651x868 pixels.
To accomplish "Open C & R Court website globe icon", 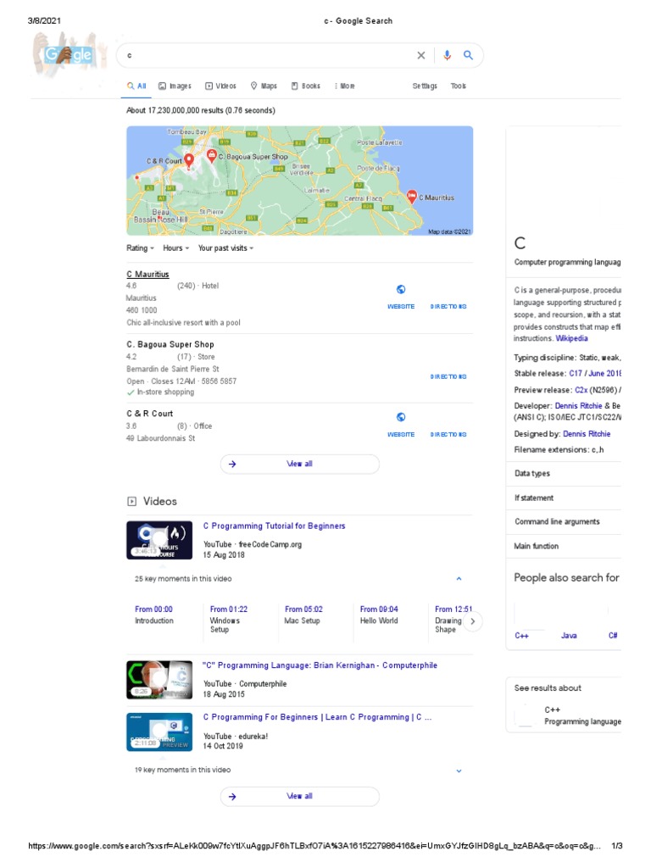I will [x=401, y=417].
